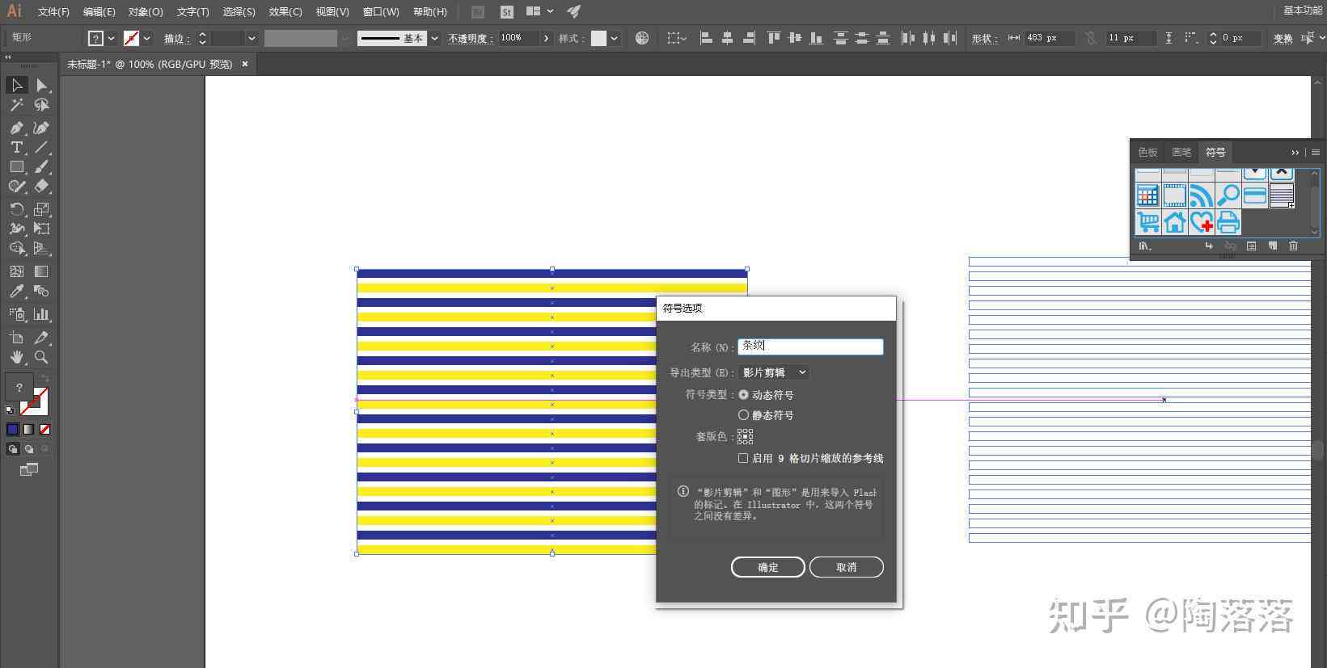Image resolution: width=1327 pixels, height=668 pixels.
Task: Select the printer symbol
Action: pos(1228,221)
